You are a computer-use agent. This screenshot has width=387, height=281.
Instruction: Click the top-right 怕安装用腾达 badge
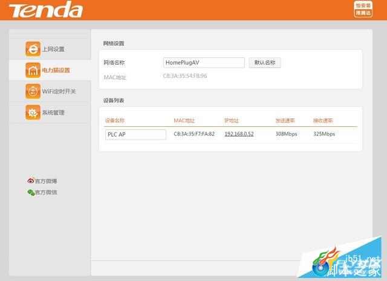pos(363,10)
